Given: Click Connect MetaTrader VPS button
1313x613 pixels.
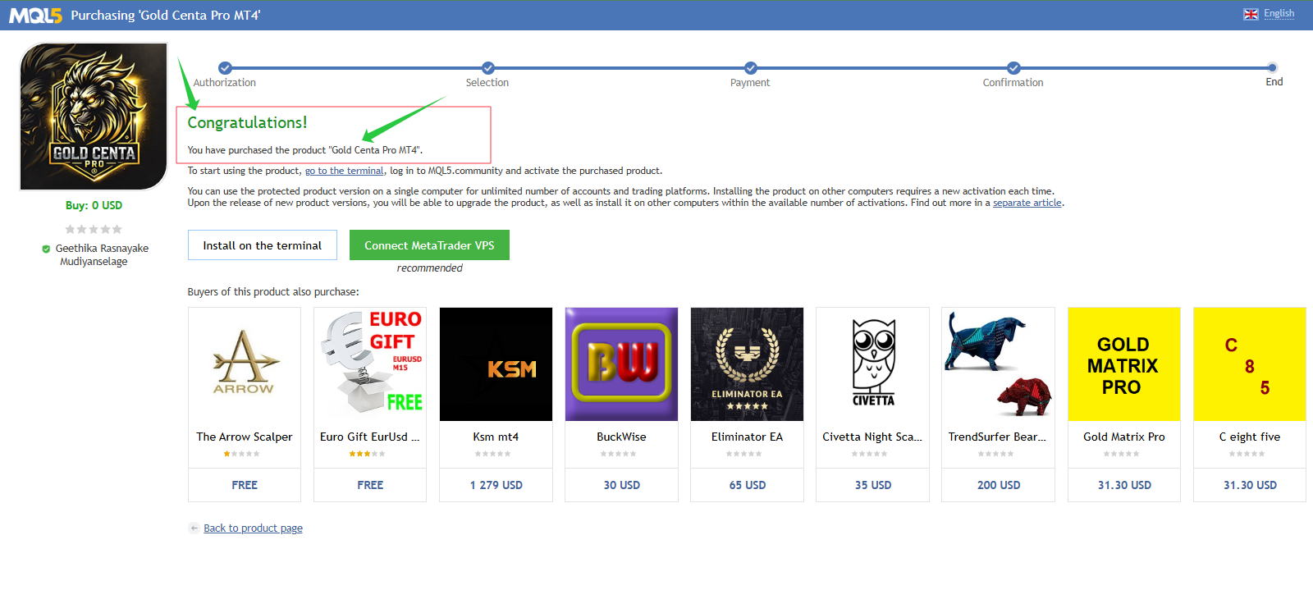Looking at the screenshot, I should tap(429, 245).
